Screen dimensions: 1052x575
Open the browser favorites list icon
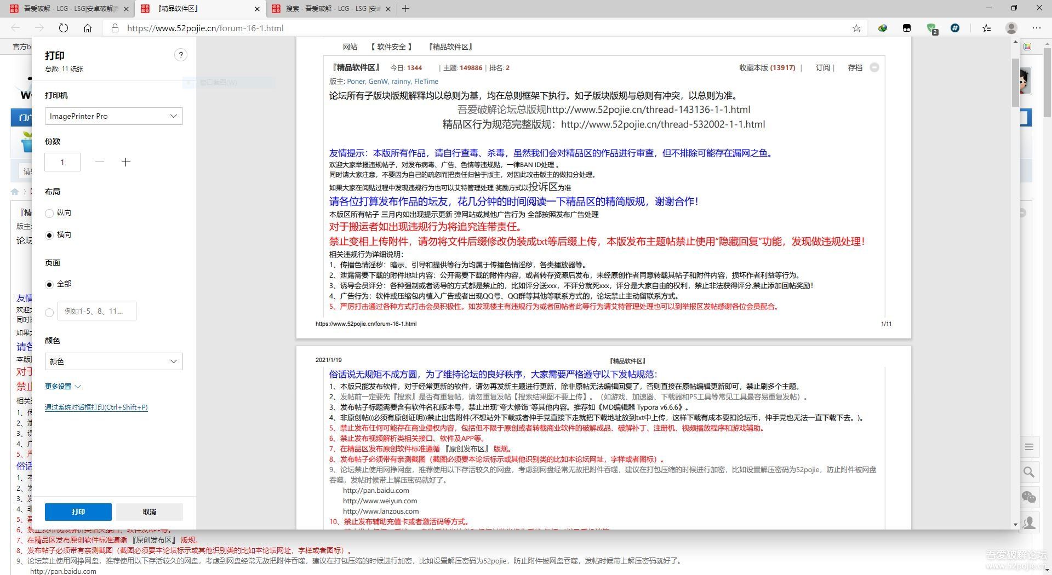tap(986, 28)
